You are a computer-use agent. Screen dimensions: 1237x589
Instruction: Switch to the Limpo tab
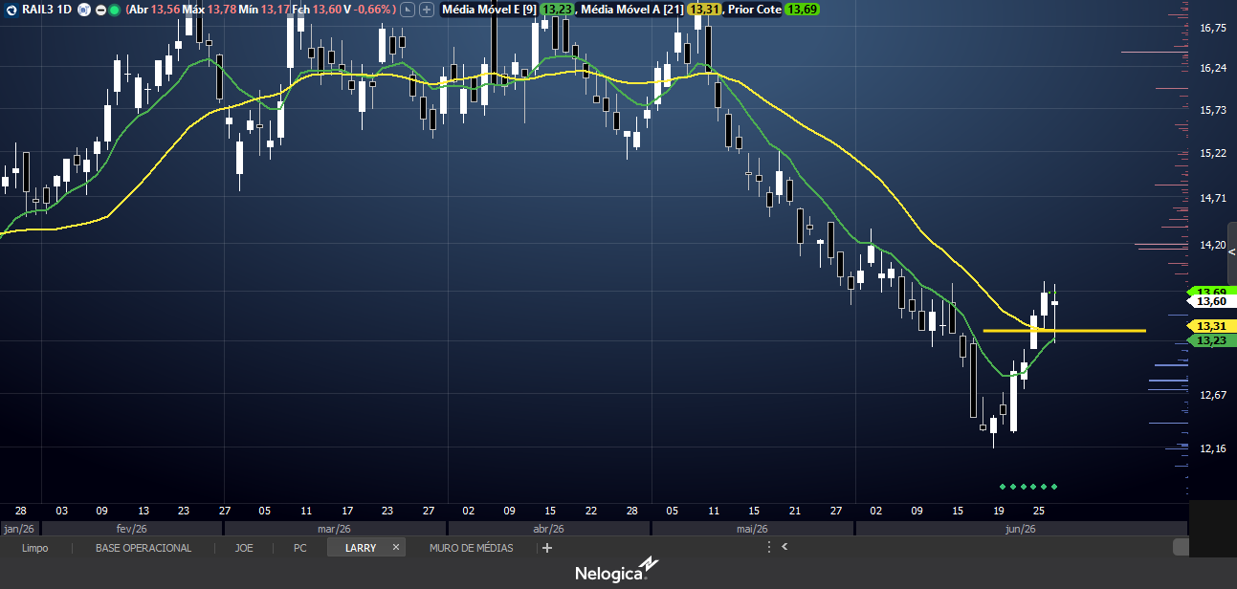[x=35, y=548]
